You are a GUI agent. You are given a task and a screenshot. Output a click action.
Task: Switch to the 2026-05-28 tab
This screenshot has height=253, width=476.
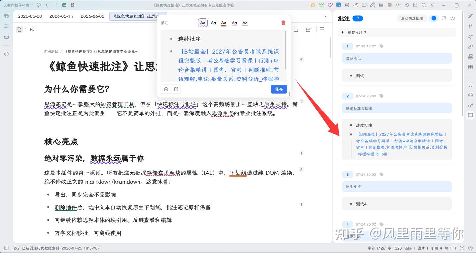30,16
